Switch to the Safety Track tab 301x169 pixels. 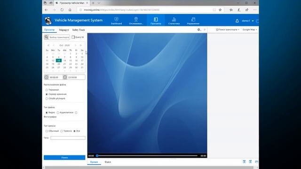click(x=79, y=30)
